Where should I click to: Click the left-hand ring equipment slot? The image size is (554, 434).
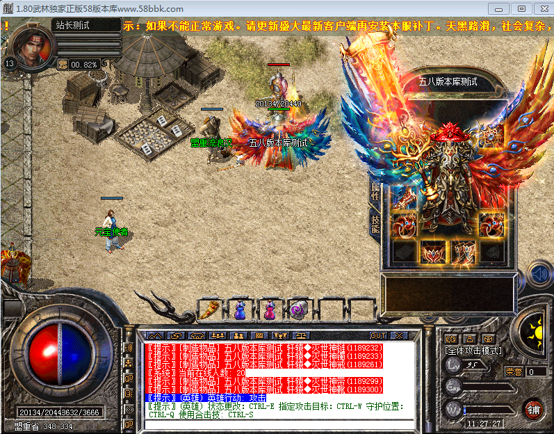pos(404,225)
